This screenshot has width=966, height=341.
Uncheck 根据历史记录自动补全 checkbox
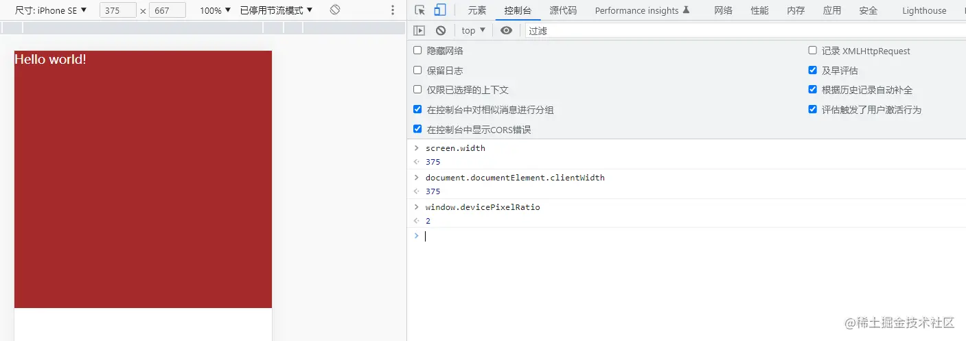pyautogui.click(x=813, y=89)
